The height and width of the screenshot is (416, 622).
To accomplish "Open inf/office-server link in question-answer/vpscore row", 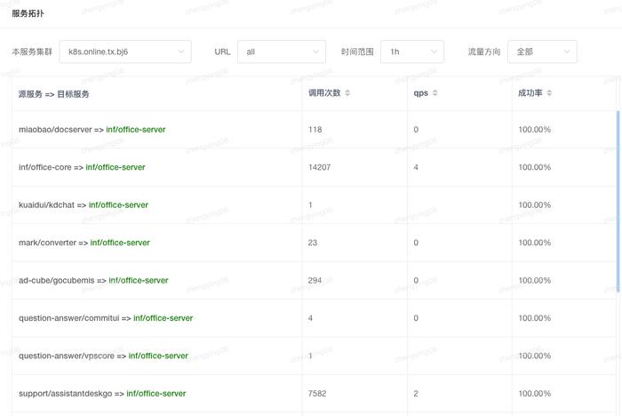I will [x=158, y=356].
